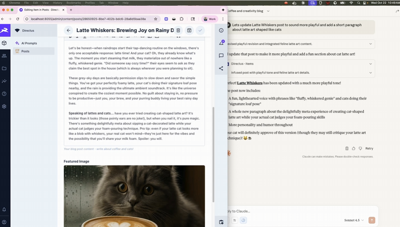This screenshot has height=227, width=400.
Task: Open the Sonnet 4.5 model selector
Action: coord(354,220)
